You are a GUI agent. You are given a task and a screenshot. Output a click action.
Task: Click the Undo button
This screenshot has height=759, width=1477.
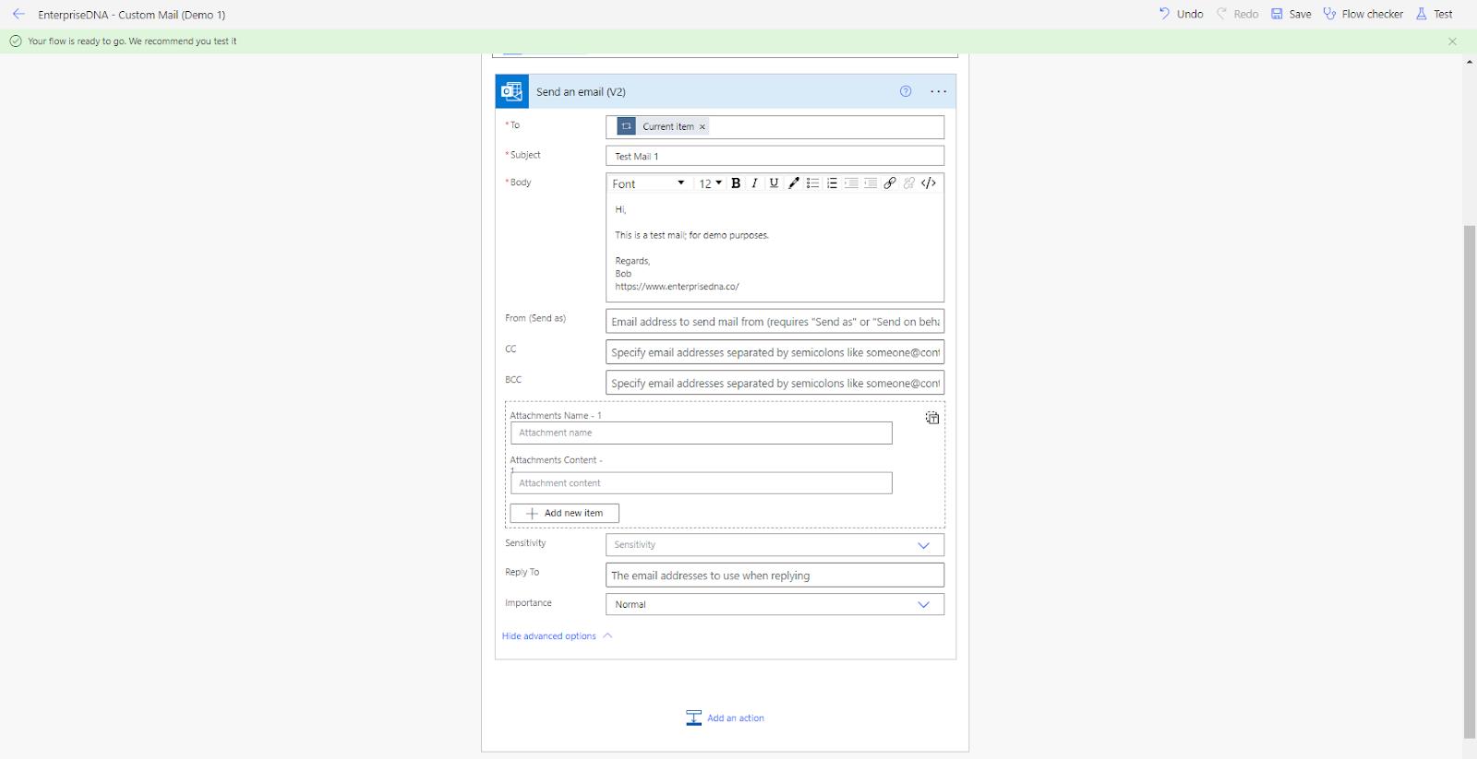[1181, 14]
